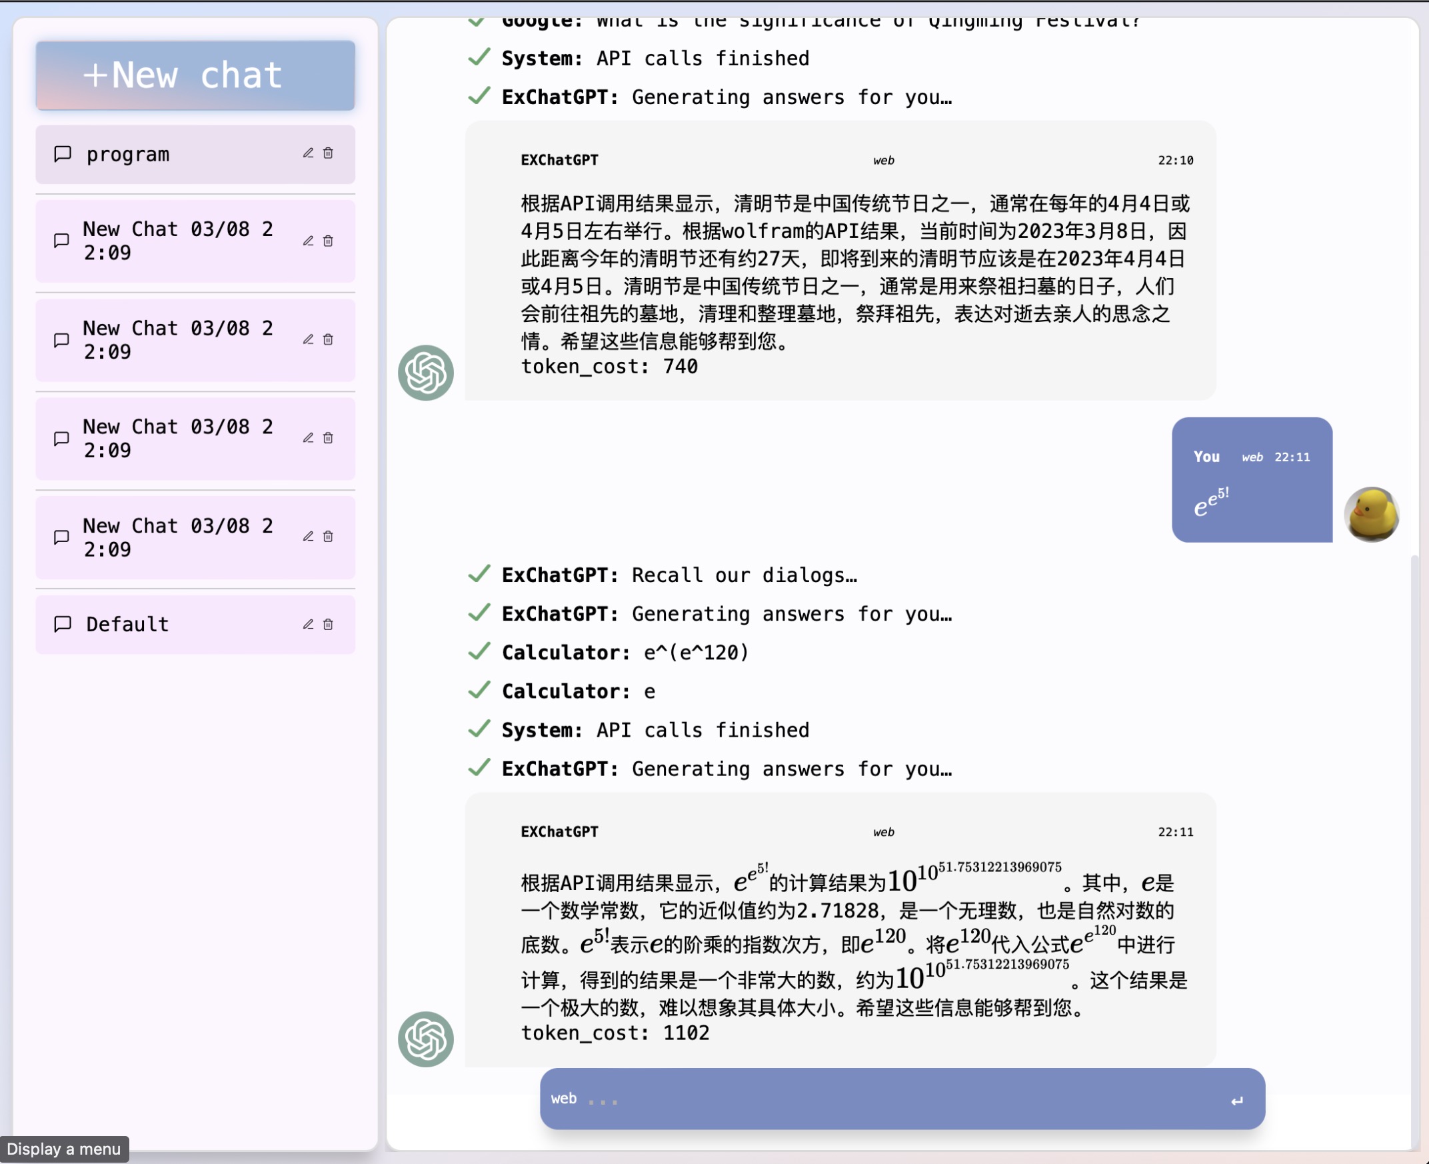The width and height of the screenshot is (1429, 1164).
Task: Click the yellow duck user avatar
Action: click(x=1372, y=514)
